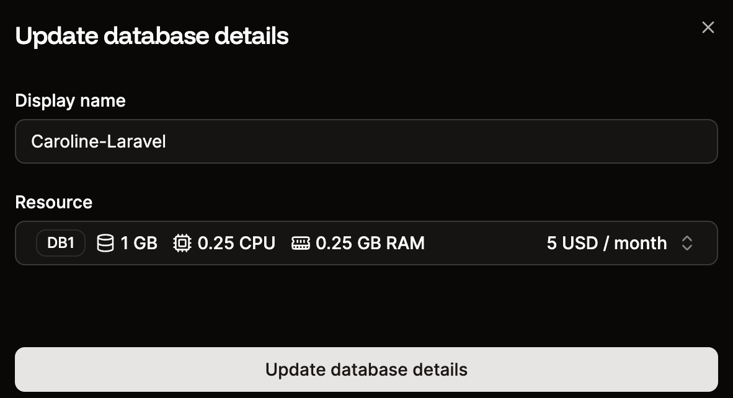The height and width of the screenshot is (398, 733).
Task: Click the DB1 plan badge
Action: point(60,242)
